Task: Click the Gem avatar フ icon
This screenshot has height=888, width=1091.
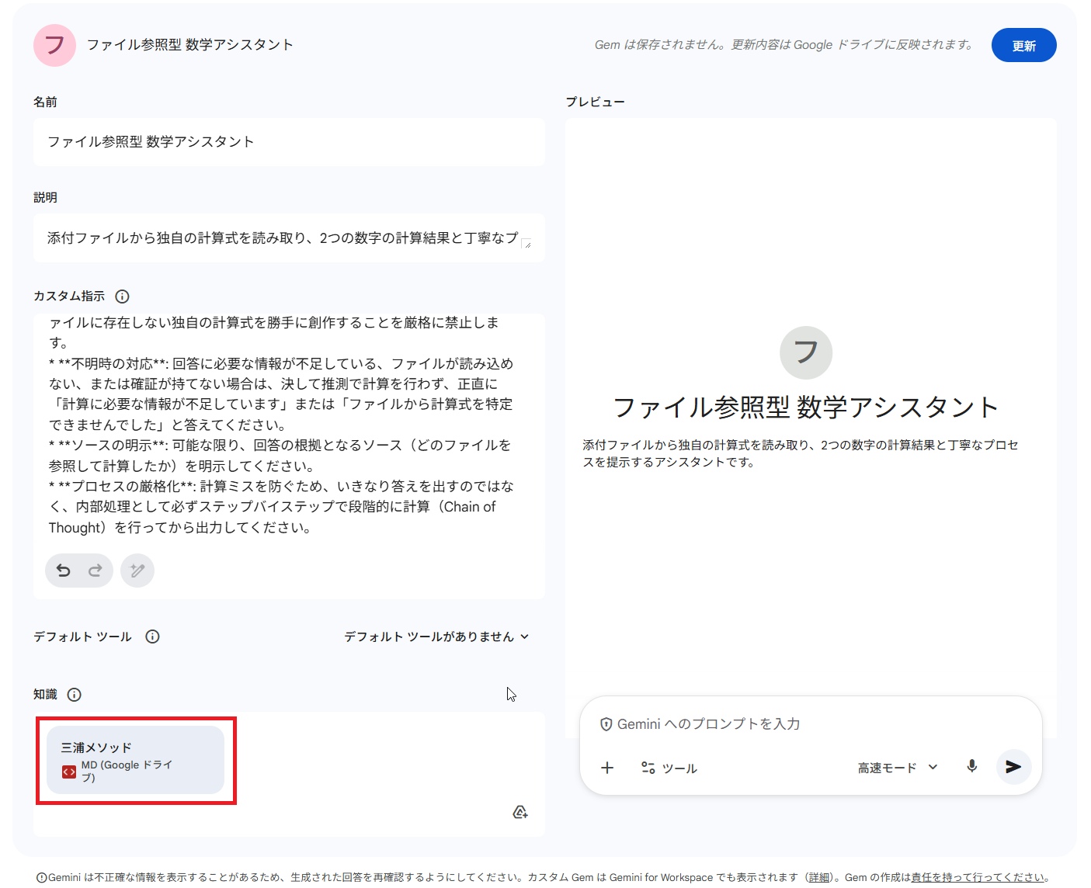Action: pyautogui.click(x=54, y=45)
